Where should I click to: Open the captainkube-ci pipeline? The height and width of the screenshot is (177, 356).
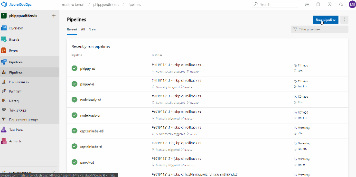tap(91, 147)
